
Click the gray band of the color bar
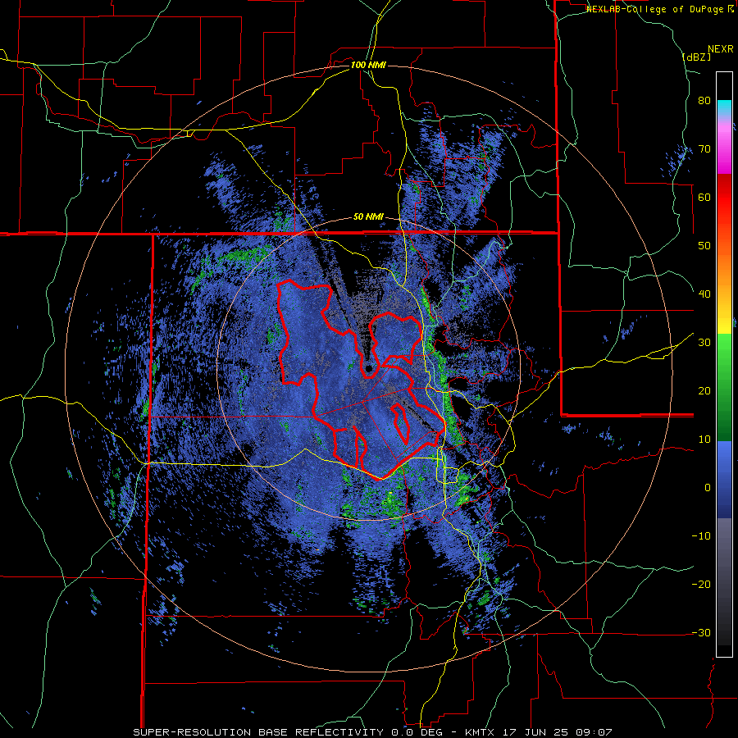(x=724, y=581)
